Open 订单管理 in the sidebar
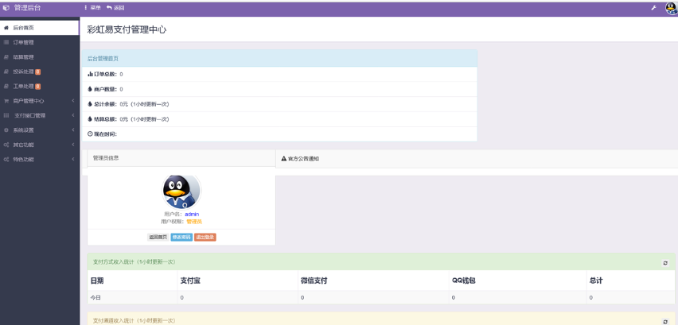678x325 pixels. (x=39, y=42)
